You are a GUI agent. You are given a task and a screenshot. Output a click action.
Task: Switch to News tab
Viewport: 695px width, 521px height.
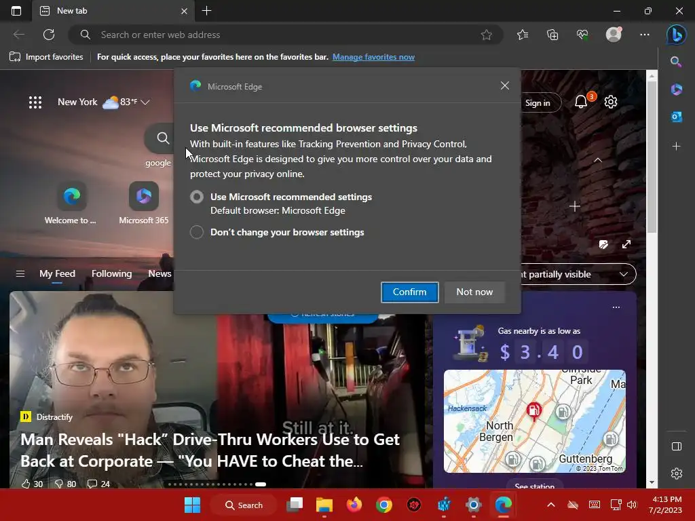coord(159,273)
